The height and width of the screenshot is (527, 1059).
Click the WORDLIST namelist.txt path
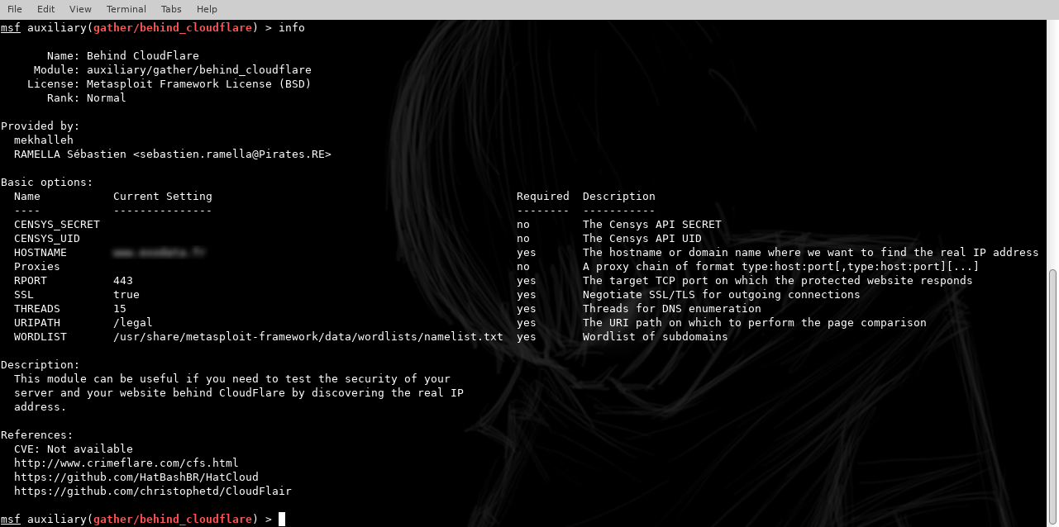(x=308, y=337)
